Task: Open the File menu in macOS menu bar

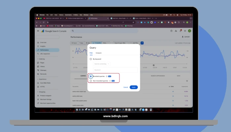Action: (47, 15)
